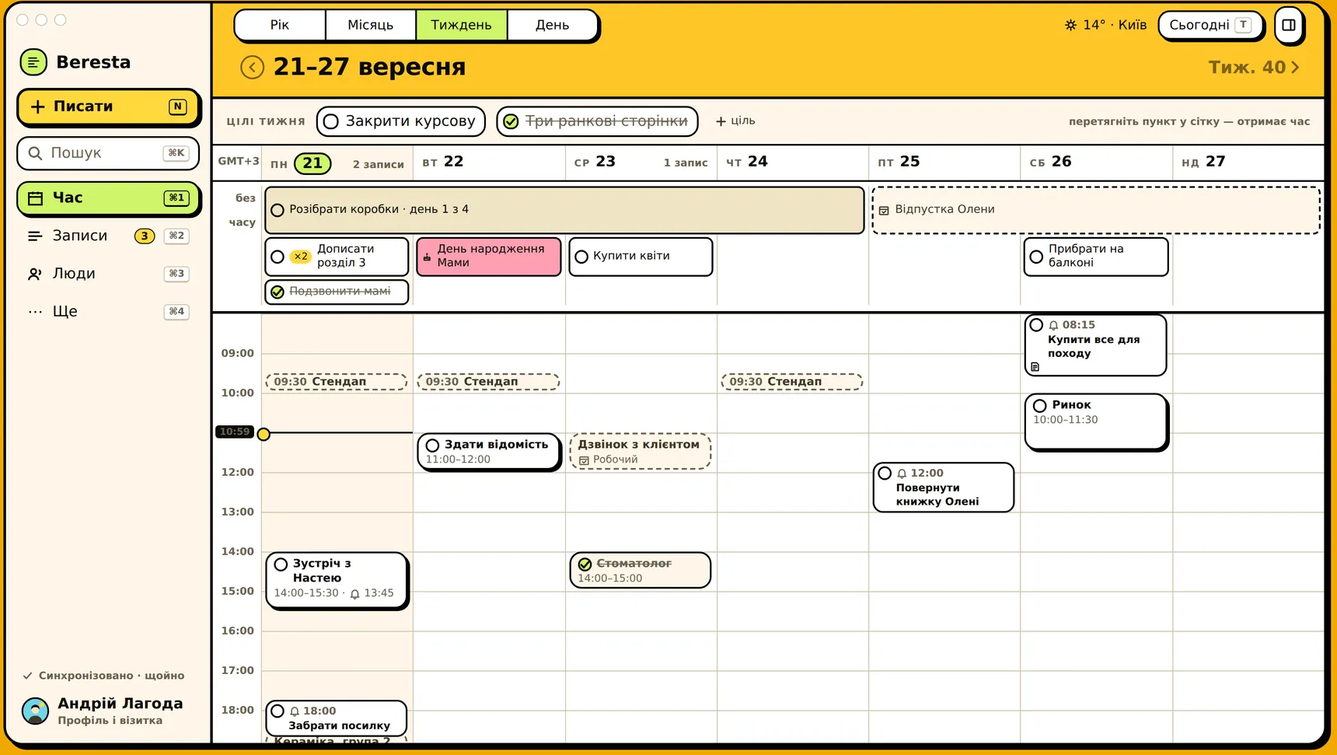Check off Розібрати коробки task
The width and height of the screenshot is (1337, 755).
[277, 210]
